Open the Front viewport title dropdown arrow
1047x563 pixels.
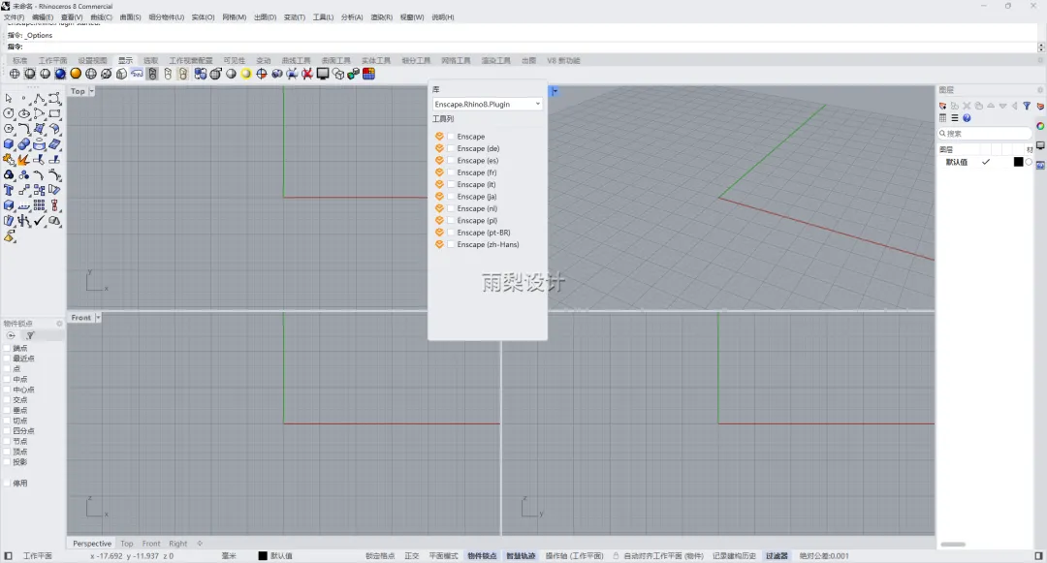[98, 318]
